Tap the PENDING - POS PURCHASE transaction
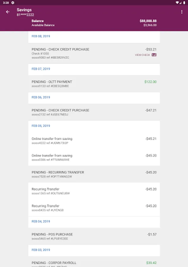Screen dimensions: 188x267 tap(94, 236)
